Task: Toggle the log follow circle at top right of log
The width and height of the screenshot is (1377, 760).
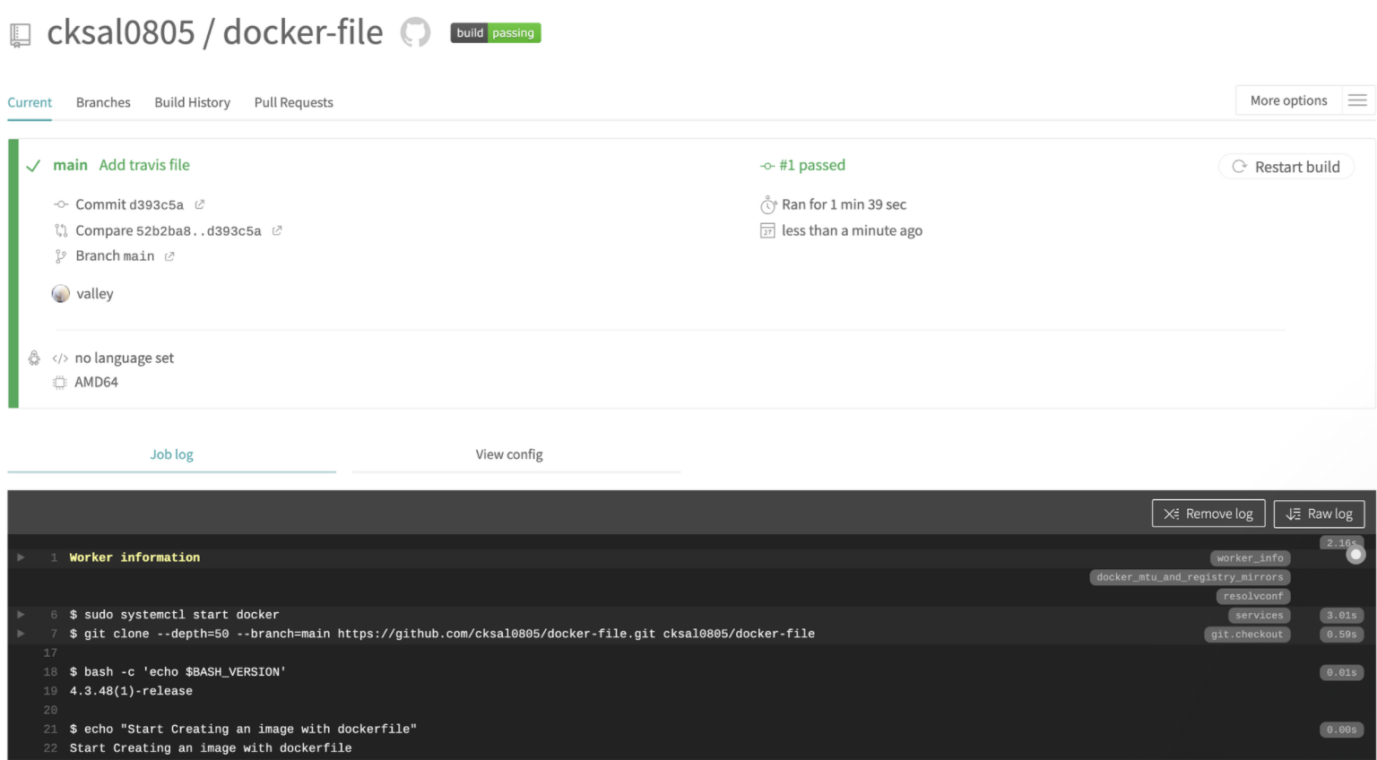Action: 1355,555
